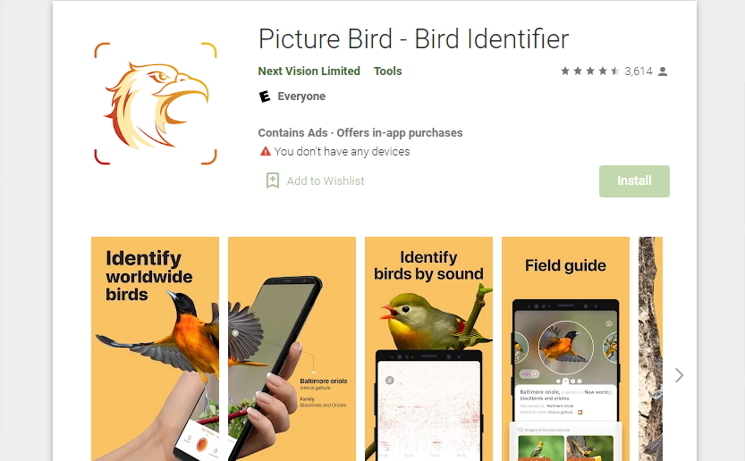Open the Identify birds by sound screenshot
This screenshot has width=745, height=461.
(428, 349)
